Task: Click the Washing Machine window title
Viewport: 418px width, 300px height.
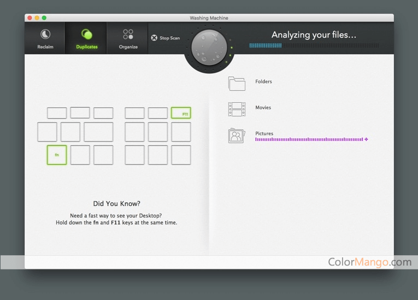Action: 209,18
